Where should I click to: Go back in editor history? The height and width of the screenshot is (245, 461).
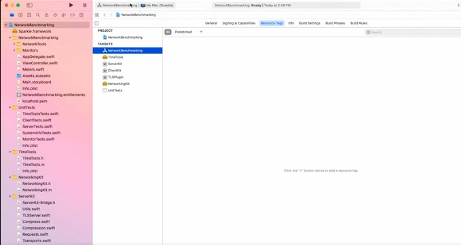coord(105,15)
